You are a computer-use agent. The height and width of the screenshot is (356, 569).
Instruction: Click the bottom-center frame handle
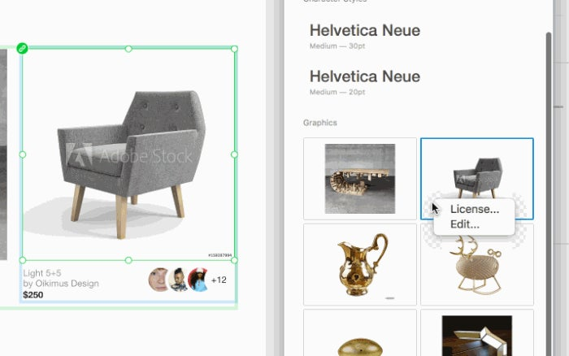coord(128,260)
